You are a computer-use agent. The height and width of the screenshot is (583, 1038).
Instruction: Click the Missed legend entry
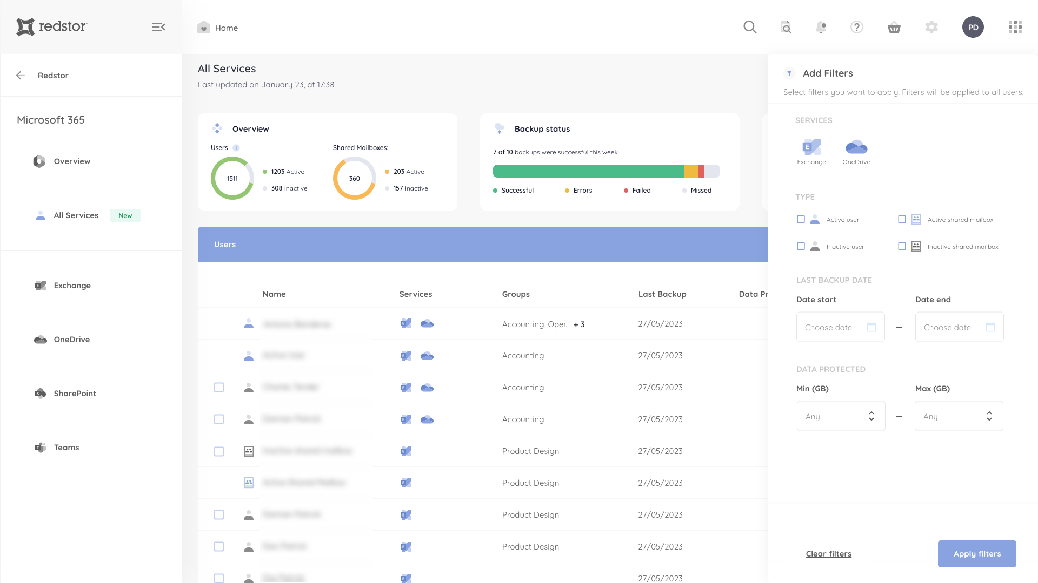coord(697,191)
